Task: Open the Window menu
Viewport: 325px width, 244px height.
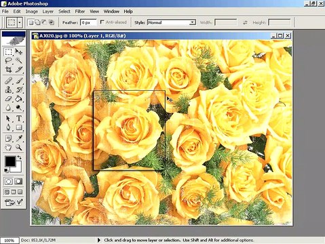Action: [111, 12]
